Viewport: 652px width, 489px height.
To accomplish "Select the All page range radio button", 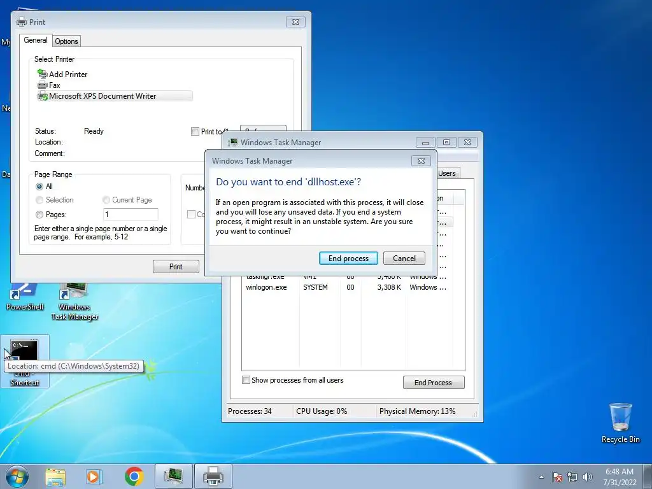I will (39, 187).
